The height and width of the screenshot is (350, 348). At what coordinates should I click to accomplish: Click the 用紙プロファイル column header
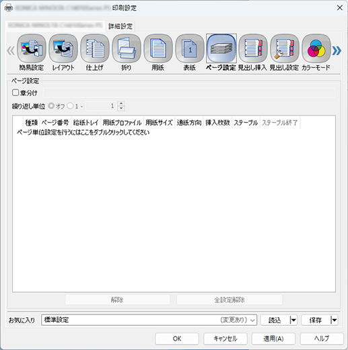[x=123, y=122]
